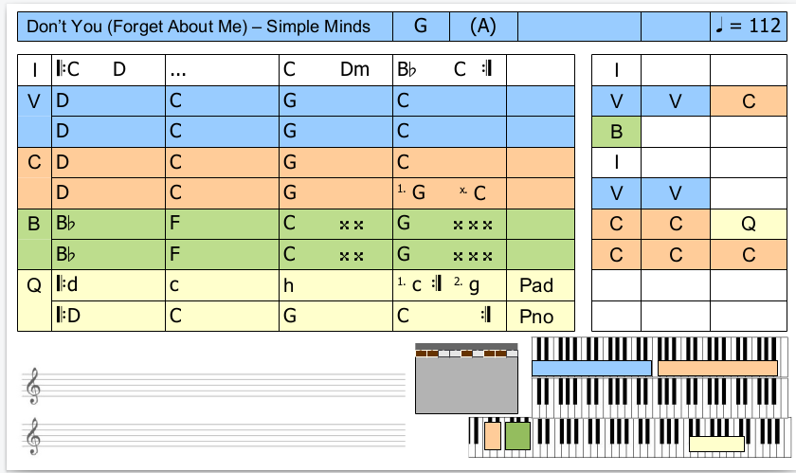Screen dimensions: 796x473
Task: Select the blue range bar on upper keyboard
Action: pos(591,369)
